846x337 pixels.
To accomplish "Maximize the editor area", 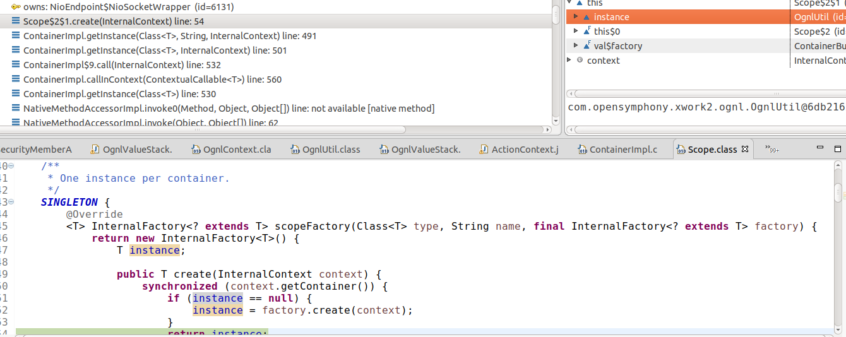I will [837, 149].
